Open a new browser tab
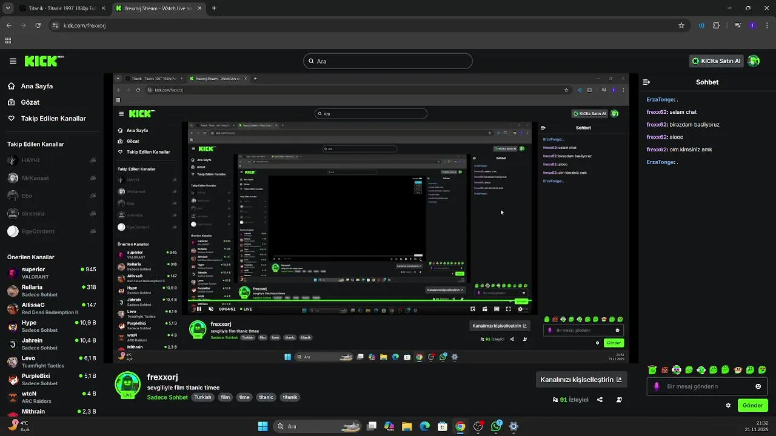Image resolution: width=776 pixels, height=436 pixels. coord(214,8)
